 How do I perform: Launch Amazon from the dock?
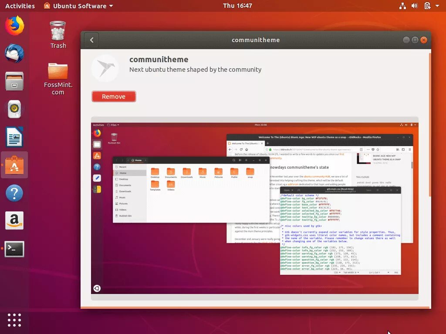pyautogui.click(x=14, y=220)
